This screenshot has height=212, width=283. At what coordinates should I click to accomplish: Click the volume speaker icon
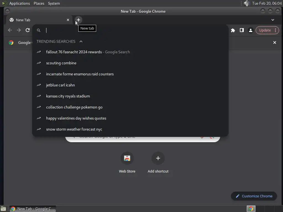click(x=246, y=3)
